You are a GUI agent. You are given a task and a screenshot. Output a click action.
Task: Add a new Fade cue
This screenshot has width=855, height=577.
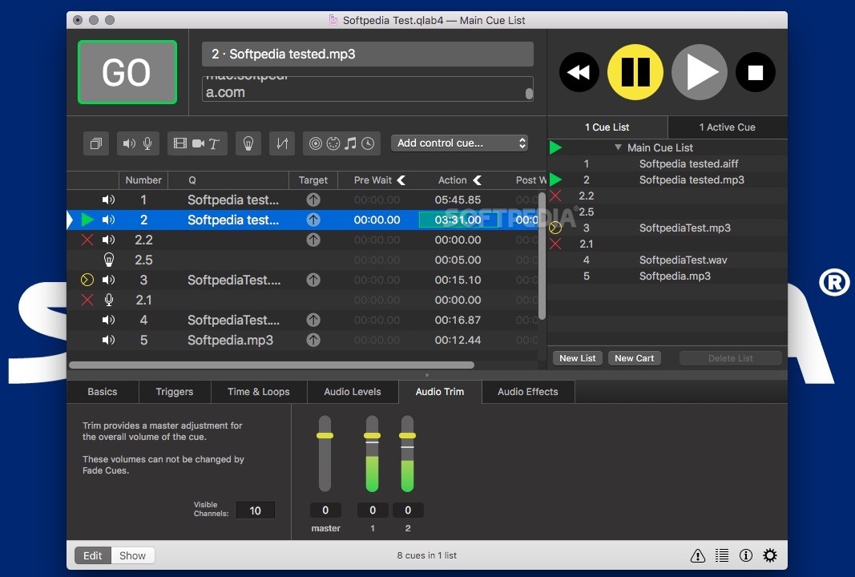pos(282,143)
